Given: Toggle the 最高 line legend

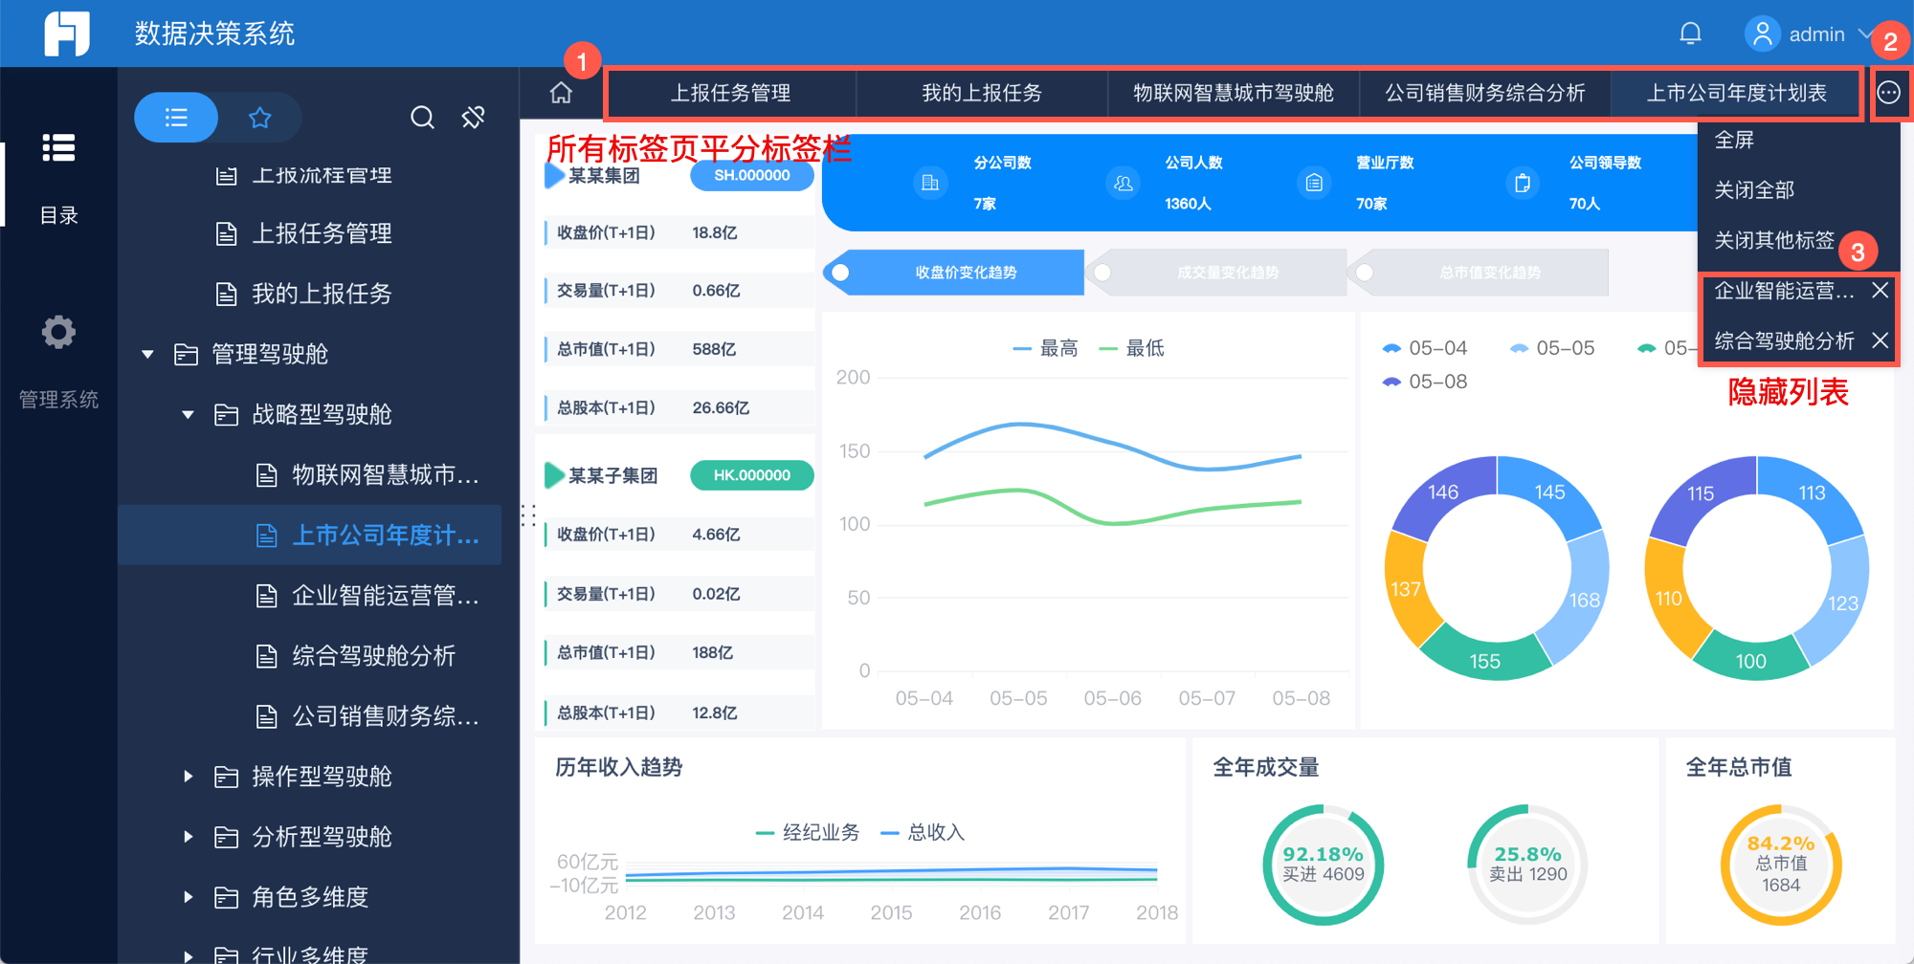Looking at the screenshot, I should 1045,349.
